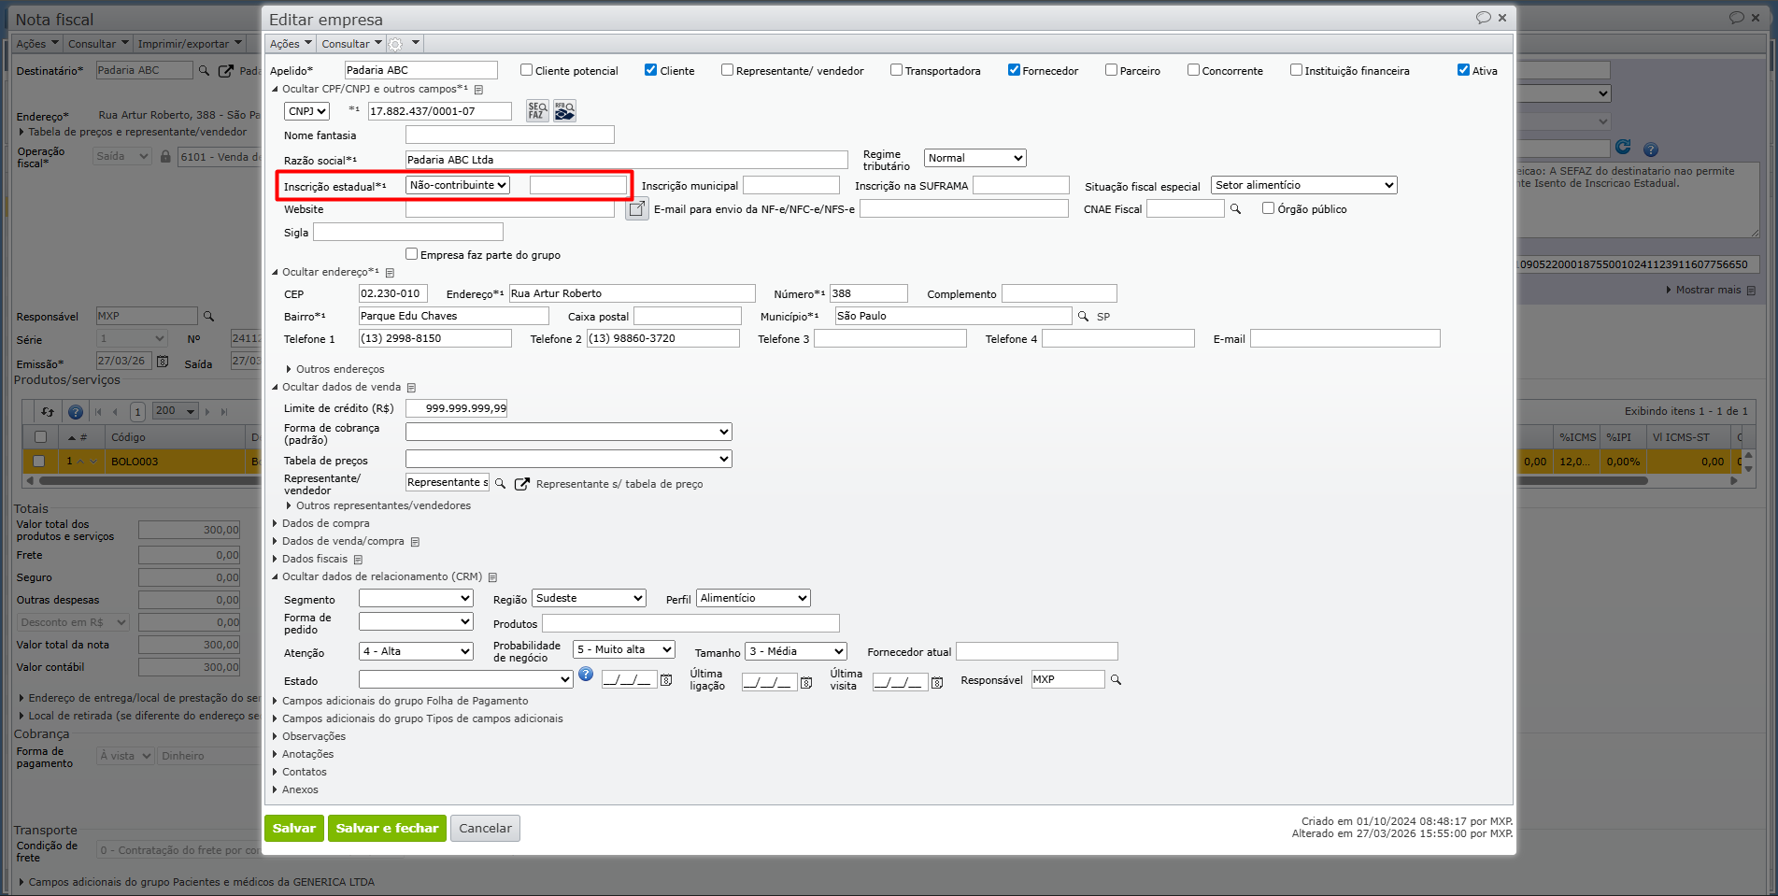
Task: Open website link icon next to Website field
Action: (x=637, y=209)
